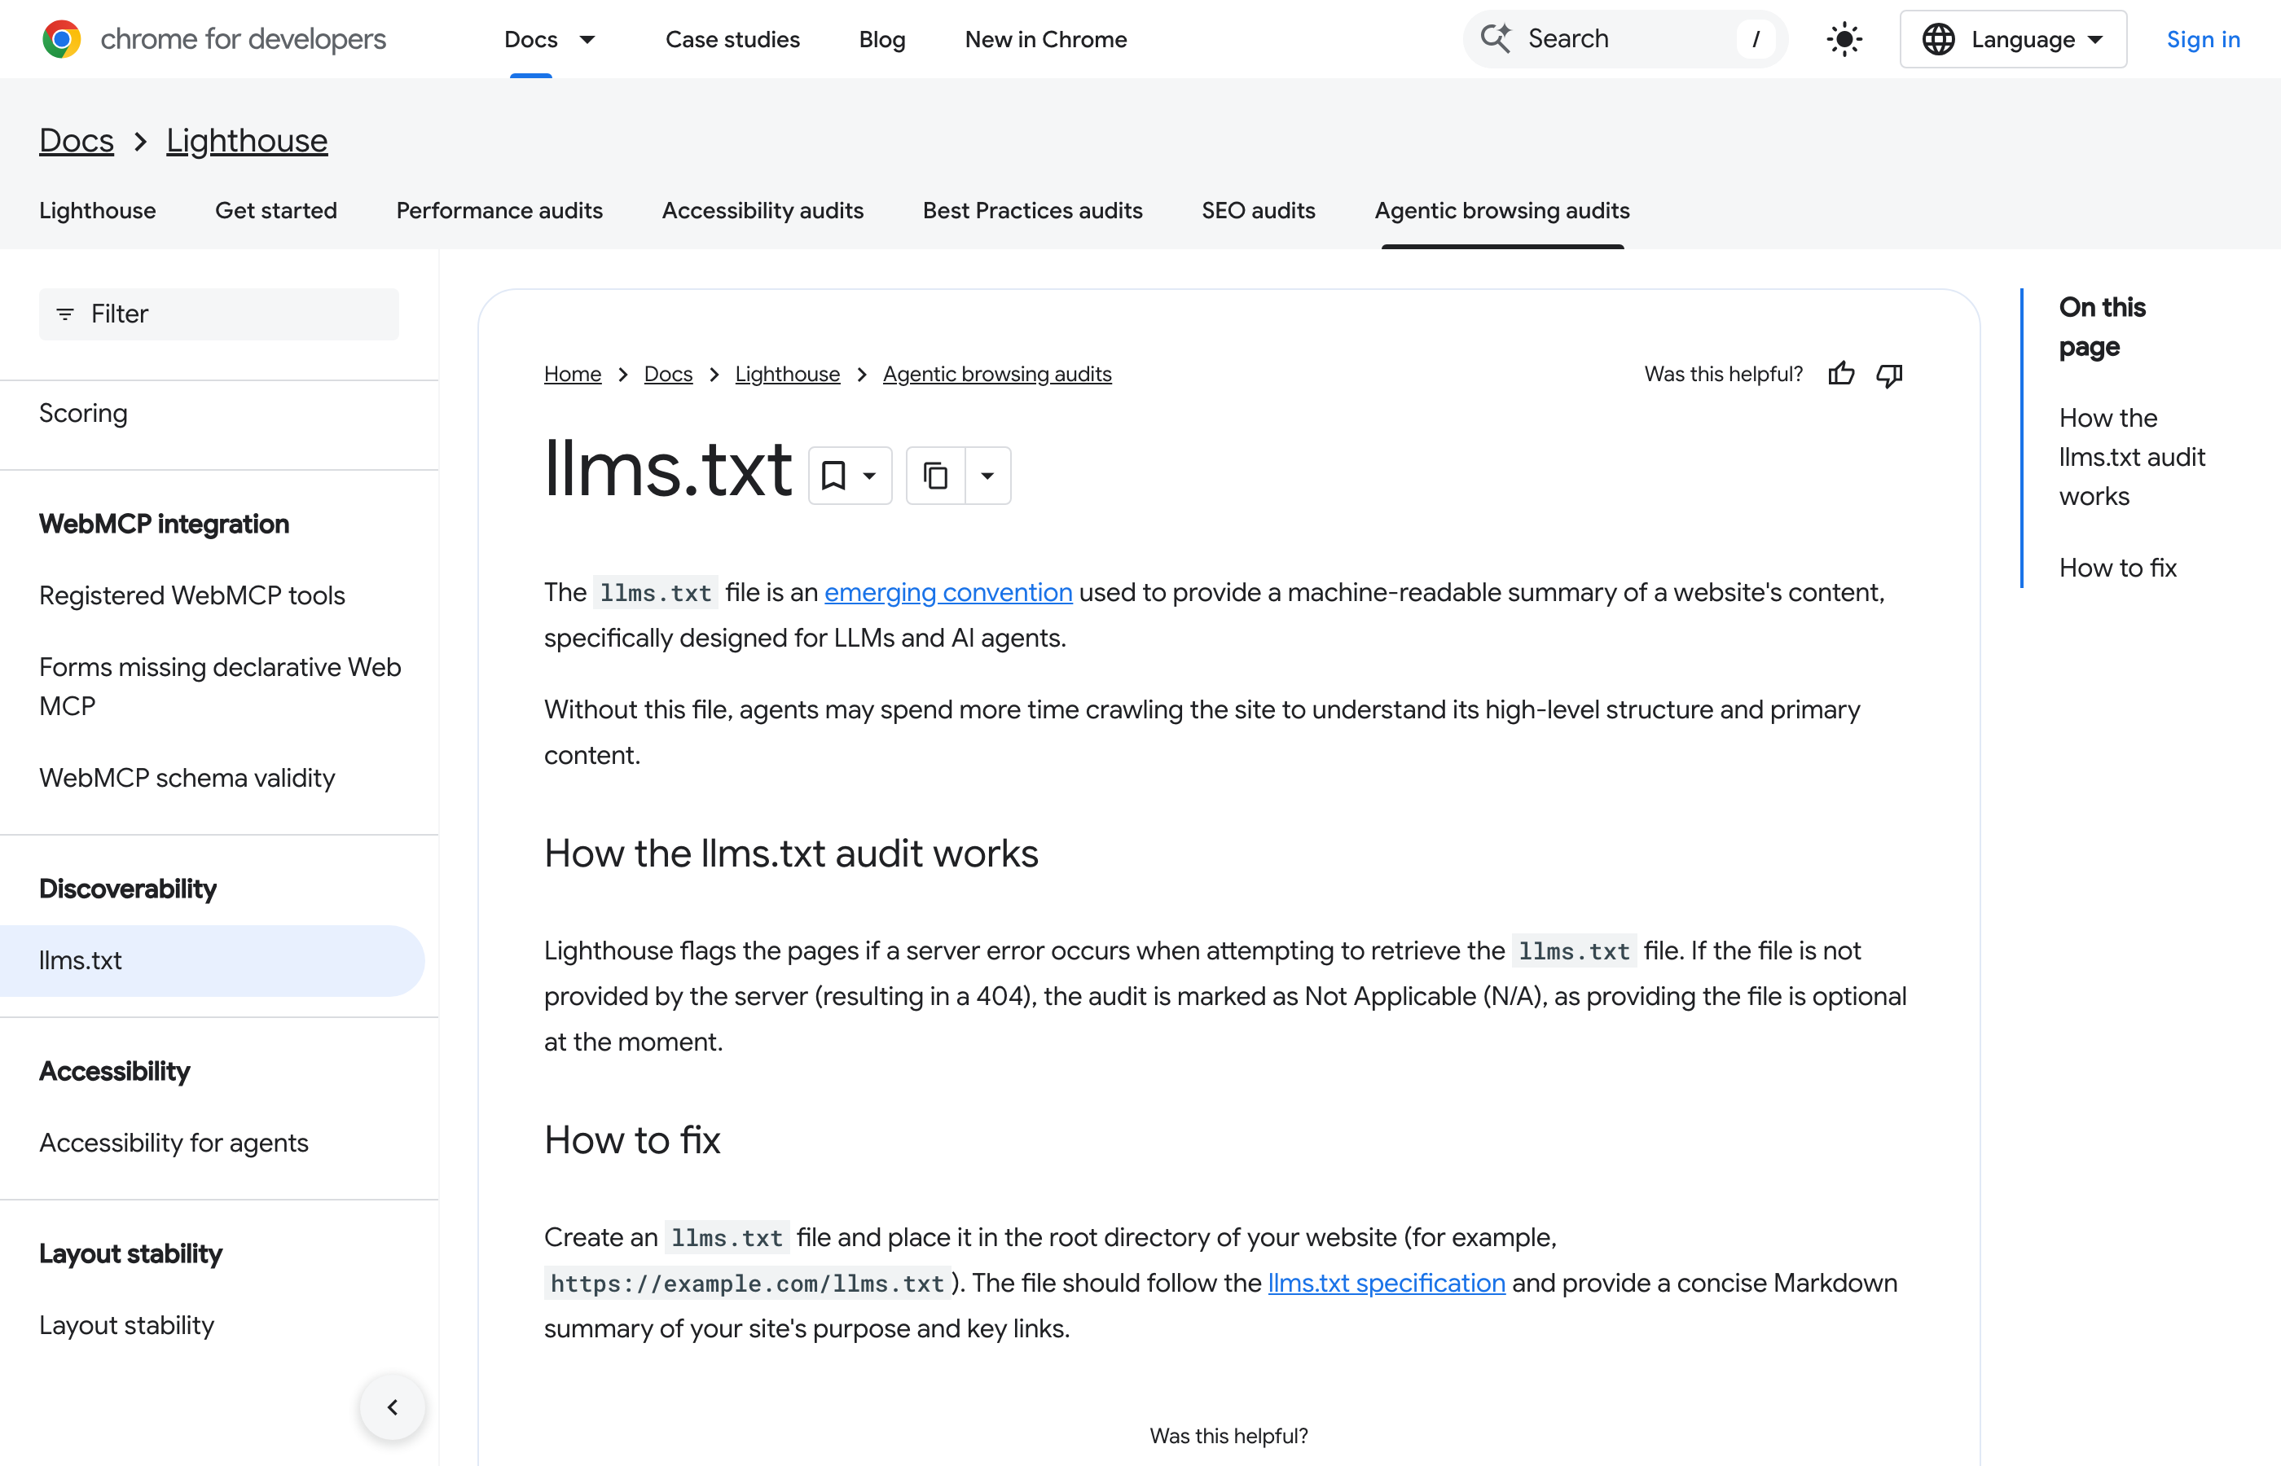The height and width of the screenshot is (1466, 2281).
Task: Click the WebMCP integration section heading
Action: click(x=164, y=524)
